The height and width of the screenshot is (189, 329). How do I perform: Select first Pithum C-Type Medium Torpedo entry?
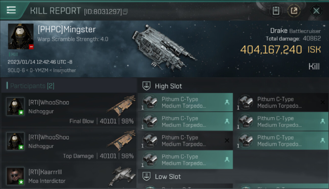(x=185, y=102)
